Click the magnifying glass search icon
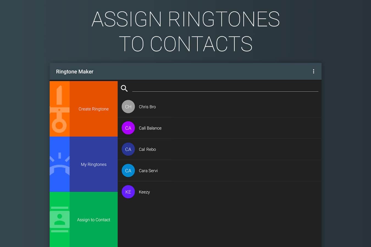Viewport: 371px width, 247px height. (124, 88)
